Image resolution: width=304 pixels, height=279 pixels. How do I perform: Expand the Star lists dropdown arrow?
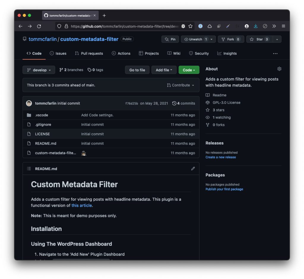coord(277,39)
